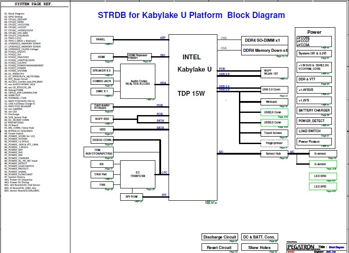349x253 pixels.
Task: Click the A01. Power On Sequence entry
Action: (x=18, y=180)
